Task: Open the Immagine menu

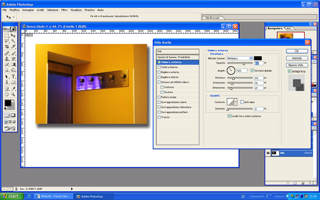Action: pos(28,10)
